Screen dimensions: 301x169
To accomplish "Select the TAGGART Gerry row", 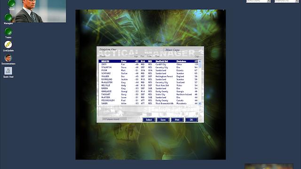I will coord(149,94).
